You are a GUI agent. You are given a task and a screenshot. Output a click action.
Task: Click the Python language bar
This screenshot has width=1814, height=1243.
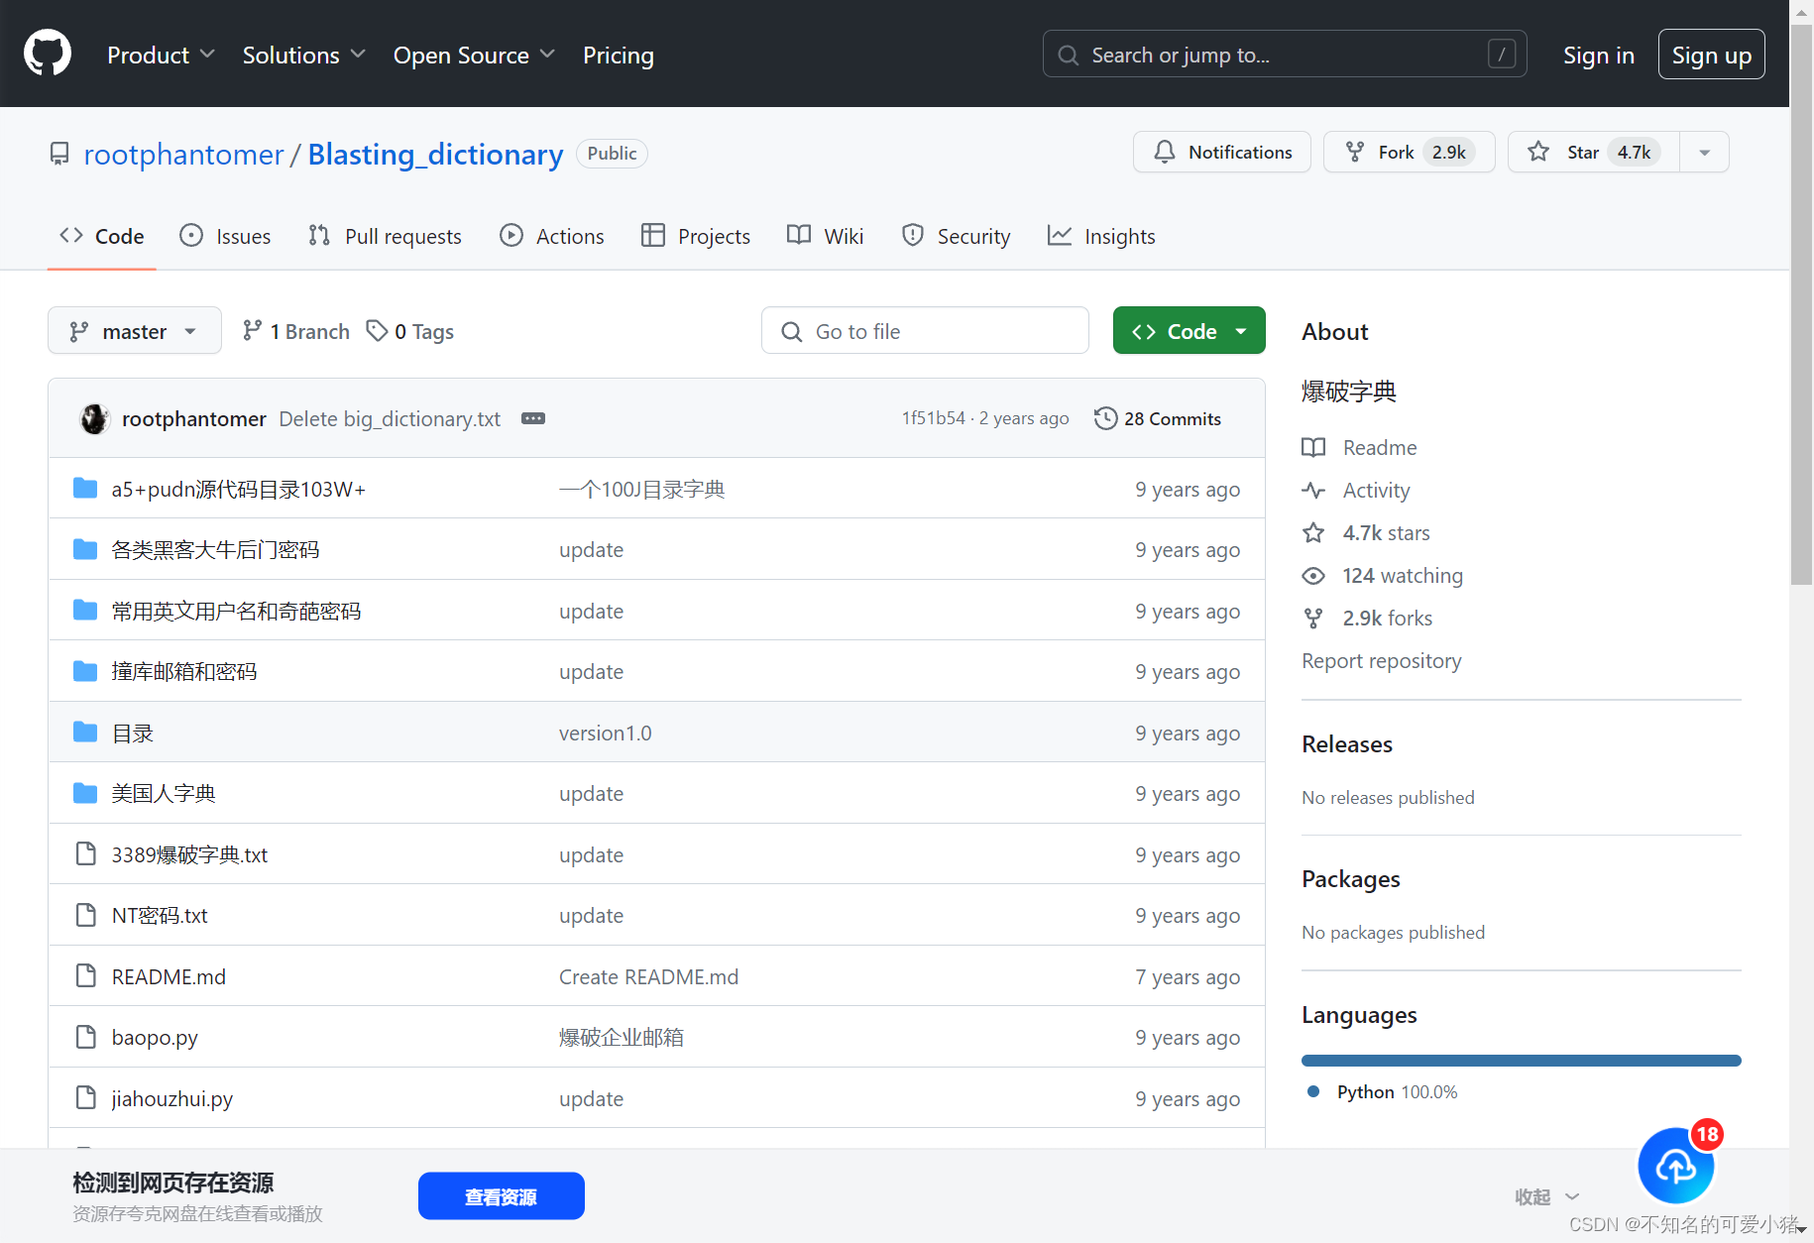pyautogui.click(x=1521, y=1061)
